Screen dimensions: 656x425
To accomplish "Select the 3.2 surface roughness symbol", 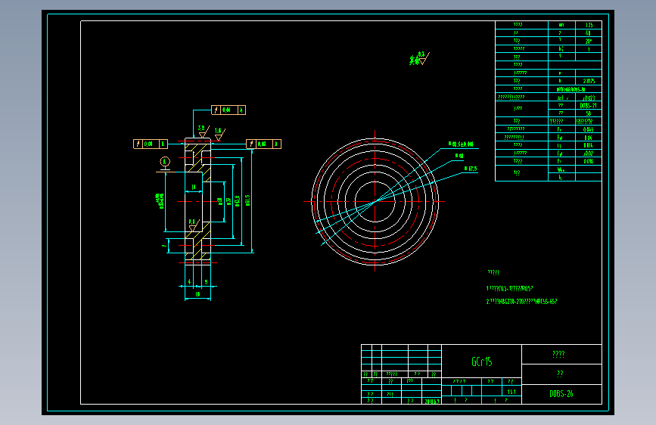I will pos(203,132).
